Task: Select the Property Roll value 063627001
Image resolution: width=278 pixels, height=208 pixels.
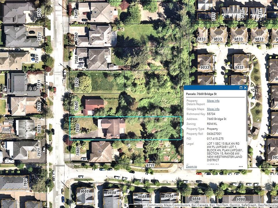Action: click(x=214, y=134)
